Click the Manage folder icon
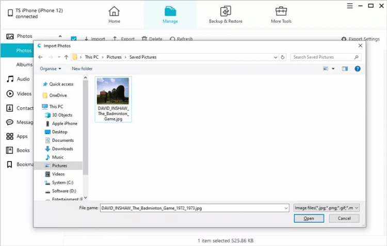The width and height of the screenshot is (387, 246). pyautogui.click(x=170, y=11)
